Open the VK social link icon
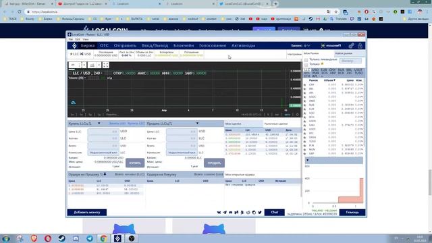Viewport: 432px width, 243px height. 219,213
